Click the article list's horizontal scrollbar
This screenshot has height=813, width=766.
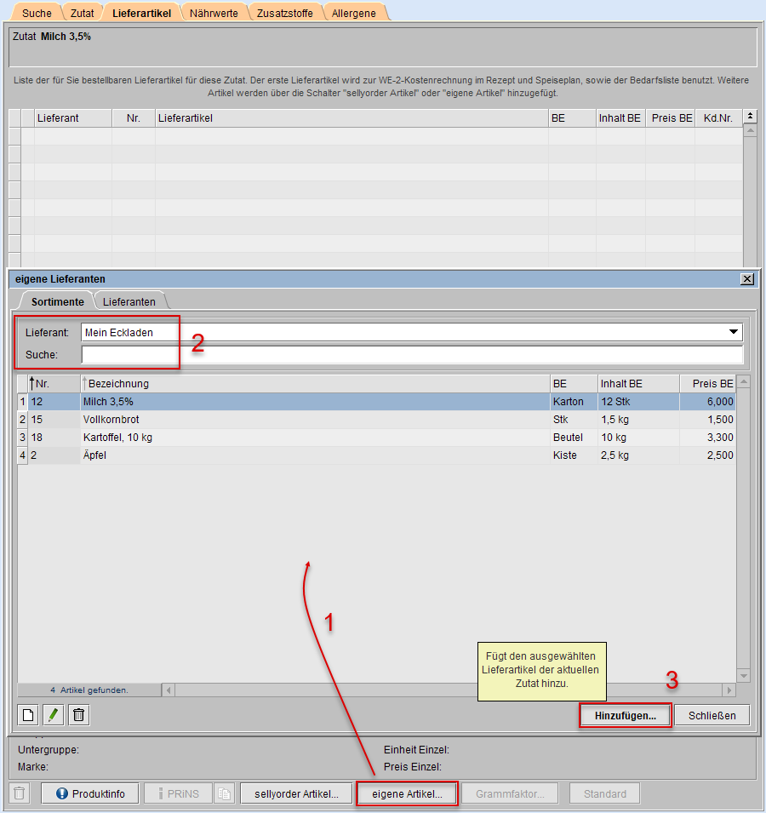pos(447,690)
